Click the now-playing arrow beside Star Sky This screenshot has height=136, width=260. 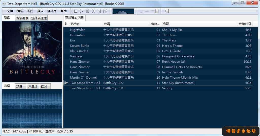pos(66,83)
